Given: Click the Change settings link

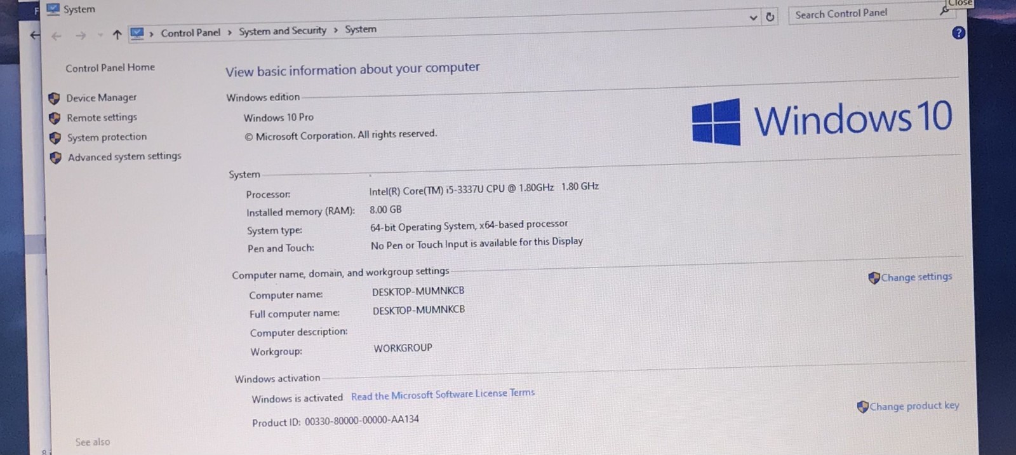Looking at the screenshot, I should pyautogui.click(x=916, y=276).
